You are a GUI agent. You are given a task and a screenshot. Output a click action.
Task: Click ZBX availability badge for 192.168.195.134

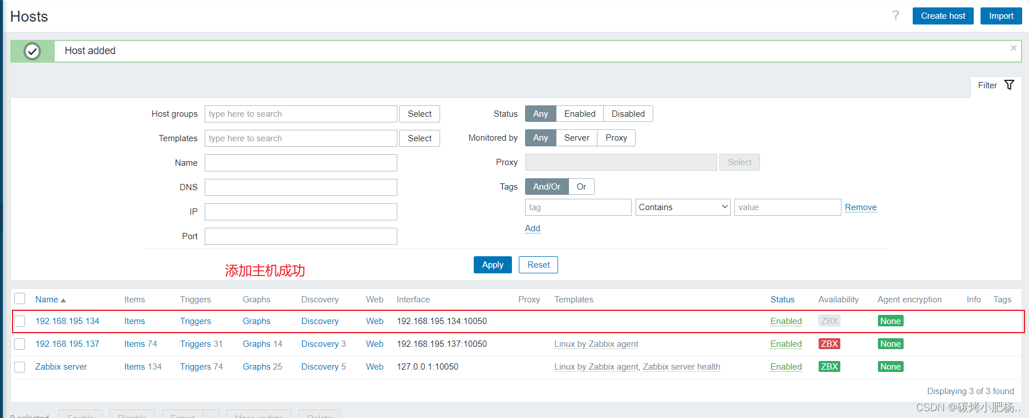pyautogui.click(x=829, y=321)
